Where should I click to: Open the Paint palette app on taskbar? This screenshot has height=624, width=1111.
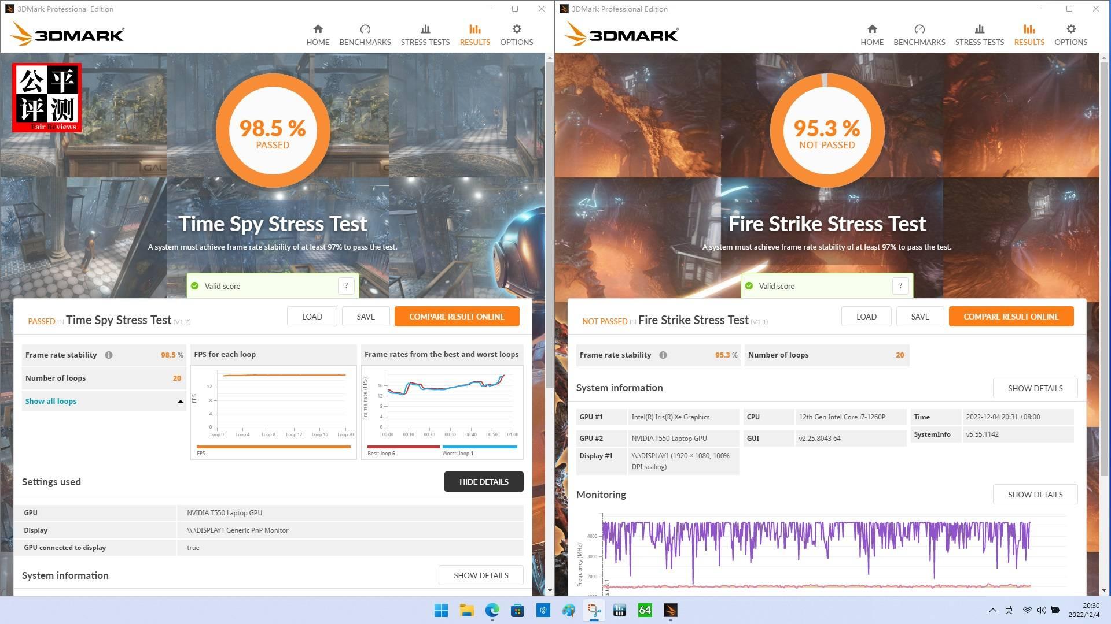click(x=568, y=610)
